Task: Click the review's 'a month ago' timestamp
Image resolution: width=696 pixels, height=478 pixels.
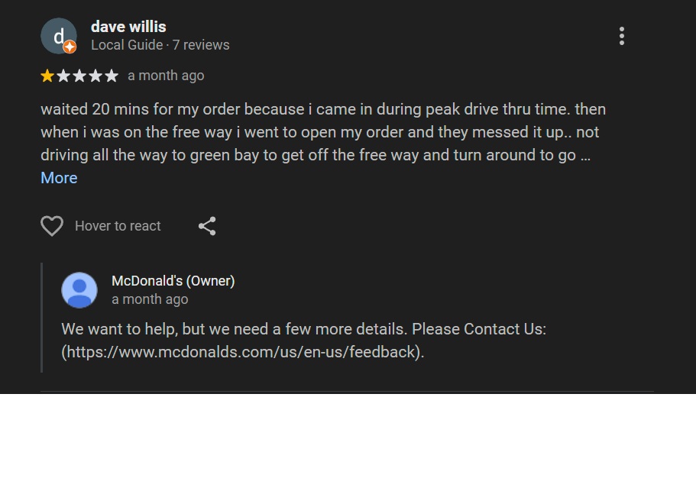Action: (x=166, y=76)
